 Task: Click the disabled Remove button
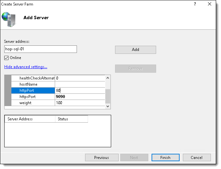[x=136, y=68]
